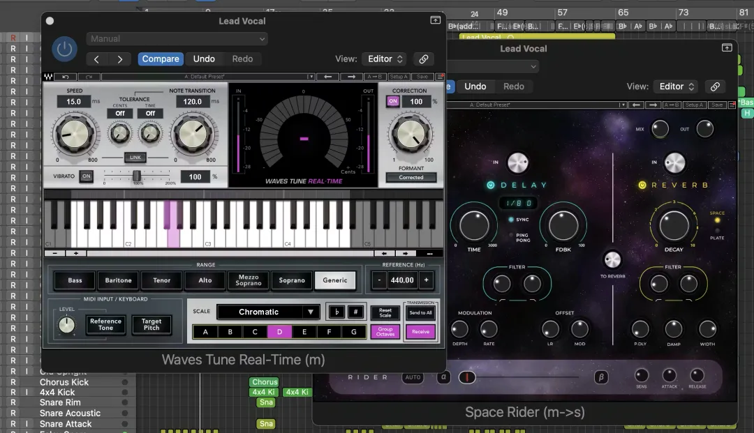Click Rider beta button in Space Rider

pos(600,377)
